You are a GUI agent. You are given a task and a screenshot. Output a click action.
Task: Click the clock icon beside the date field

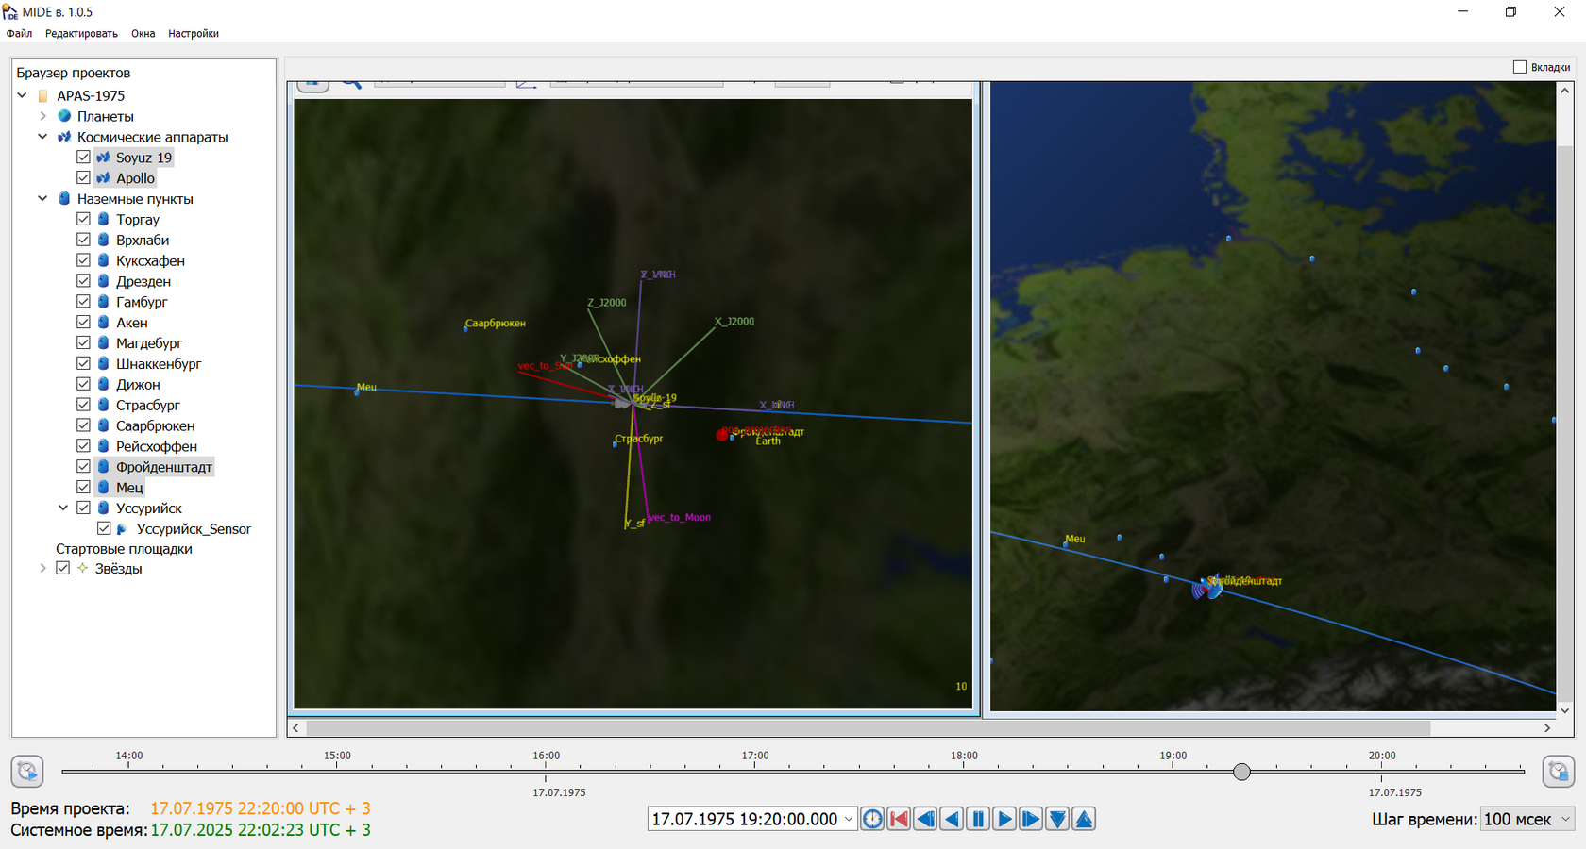(x=872, y=819)
